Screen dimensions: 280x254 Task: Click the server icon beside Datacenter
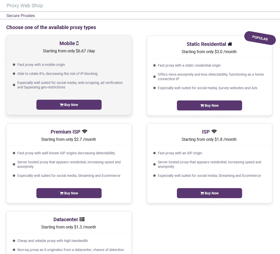click(82, 219)
